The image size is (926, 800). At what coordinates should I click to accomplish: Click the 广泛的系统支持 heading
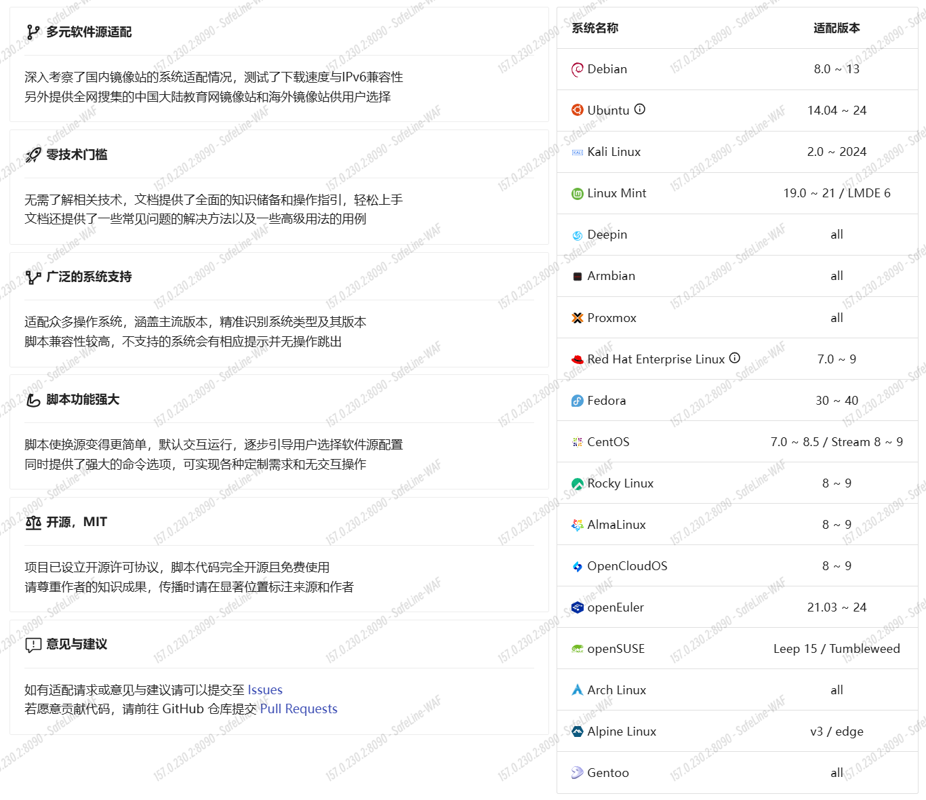pyautogui.click(x=89, y=277)
